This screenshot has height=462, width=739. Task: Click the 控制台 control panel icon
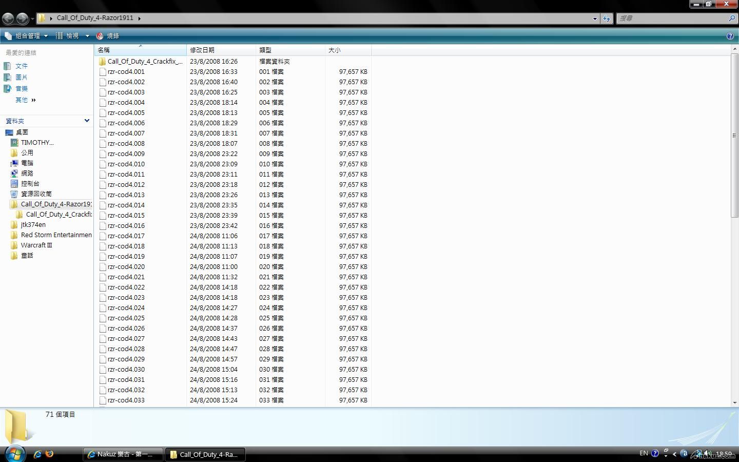click(x=14, y=184)
